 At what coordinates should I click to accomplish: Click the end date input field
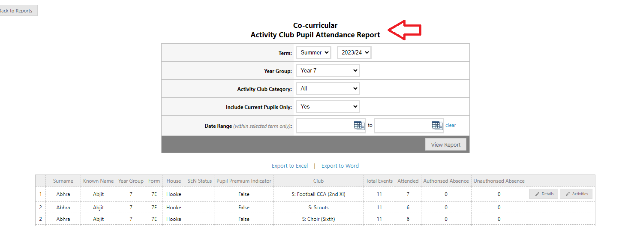[403, 126]
